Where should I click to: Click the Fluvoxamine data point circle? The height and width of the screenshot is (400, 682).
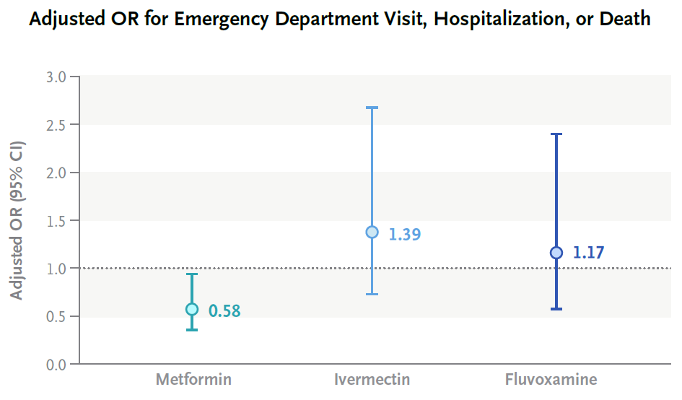[x=556, y=253]
